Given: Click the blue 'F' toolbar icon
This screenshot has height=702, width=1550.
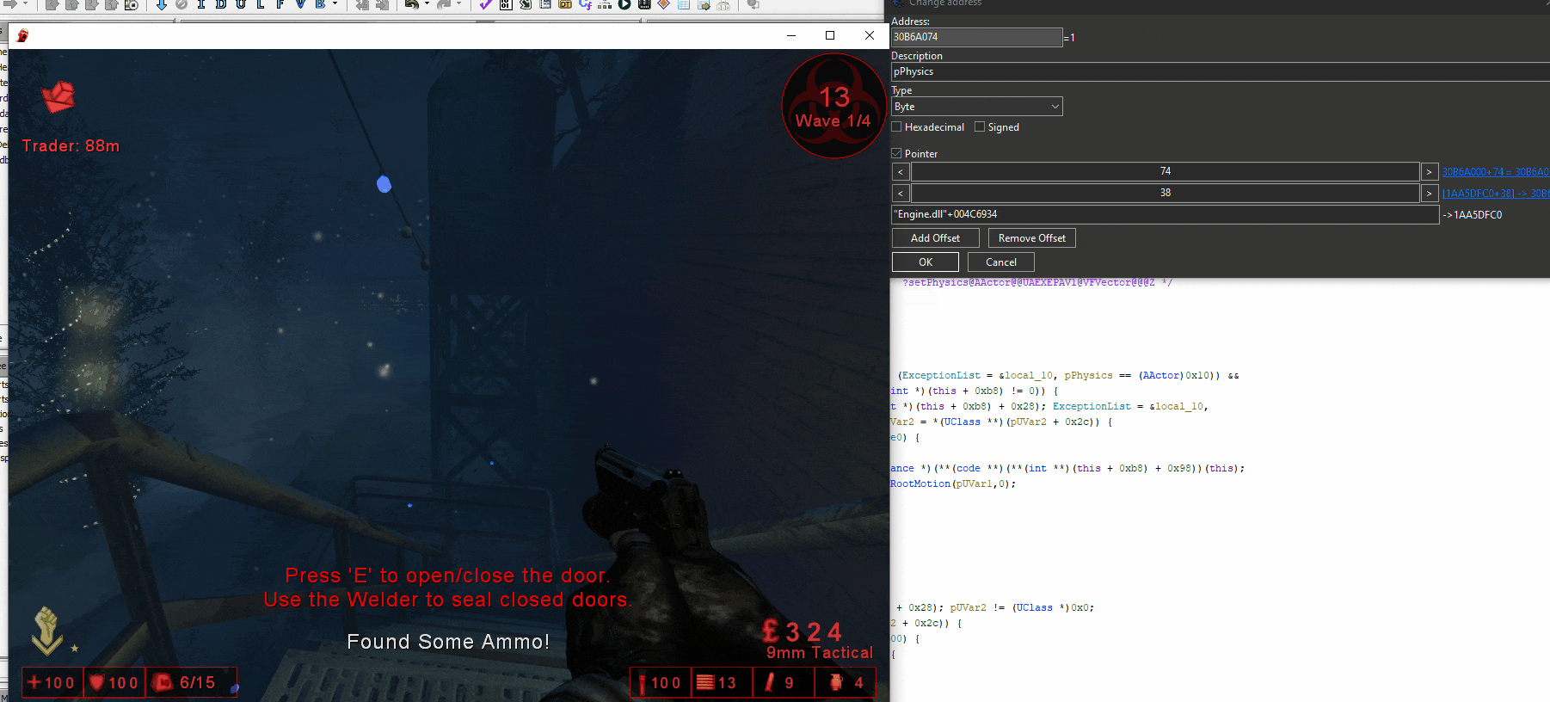Looking at the screenshot, I should (280, 4).
